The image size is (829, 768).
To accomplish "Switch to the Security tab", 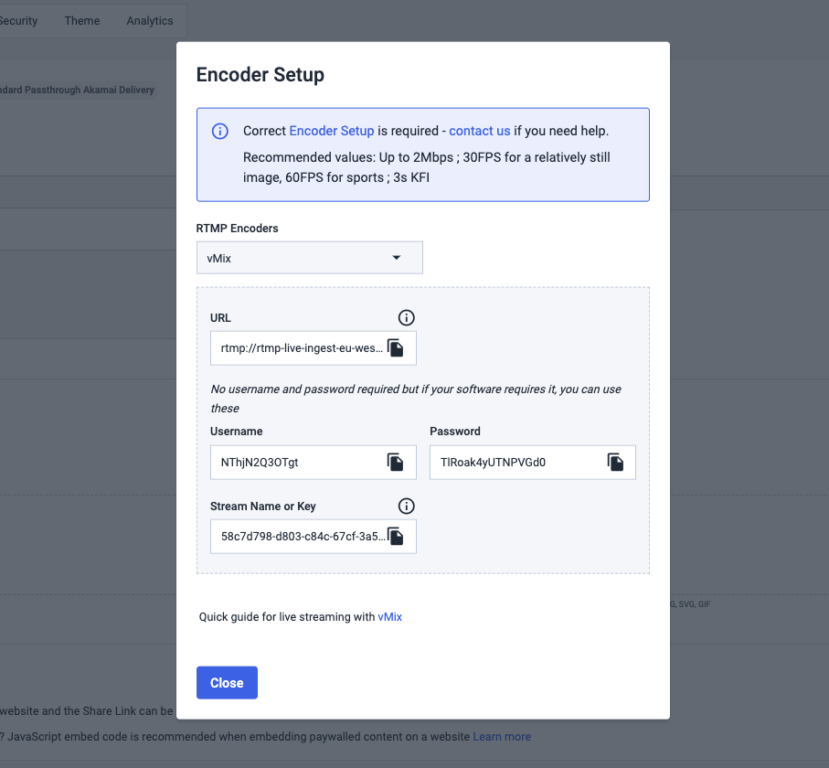I will (x=18, y=21).
